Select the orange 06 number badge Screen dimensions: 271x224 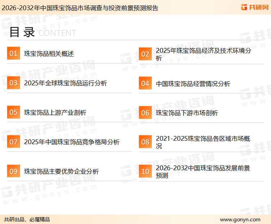coord(145,113)
